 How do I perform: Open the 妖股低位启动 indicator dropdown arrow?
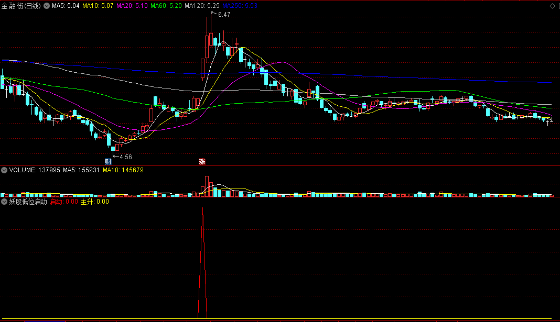point(4,202)
